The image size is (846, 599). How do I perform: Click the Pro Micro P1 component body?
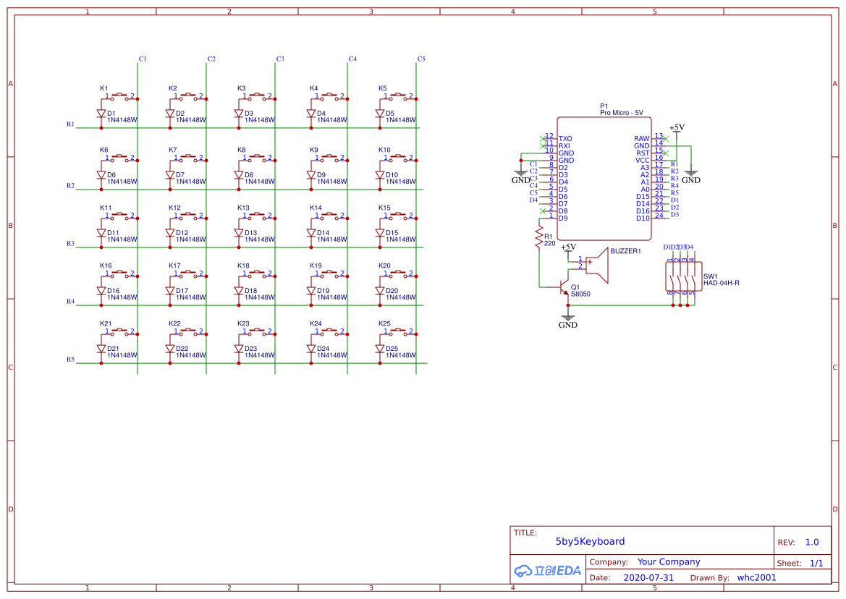pyautogui.click(x=604, y=179)
